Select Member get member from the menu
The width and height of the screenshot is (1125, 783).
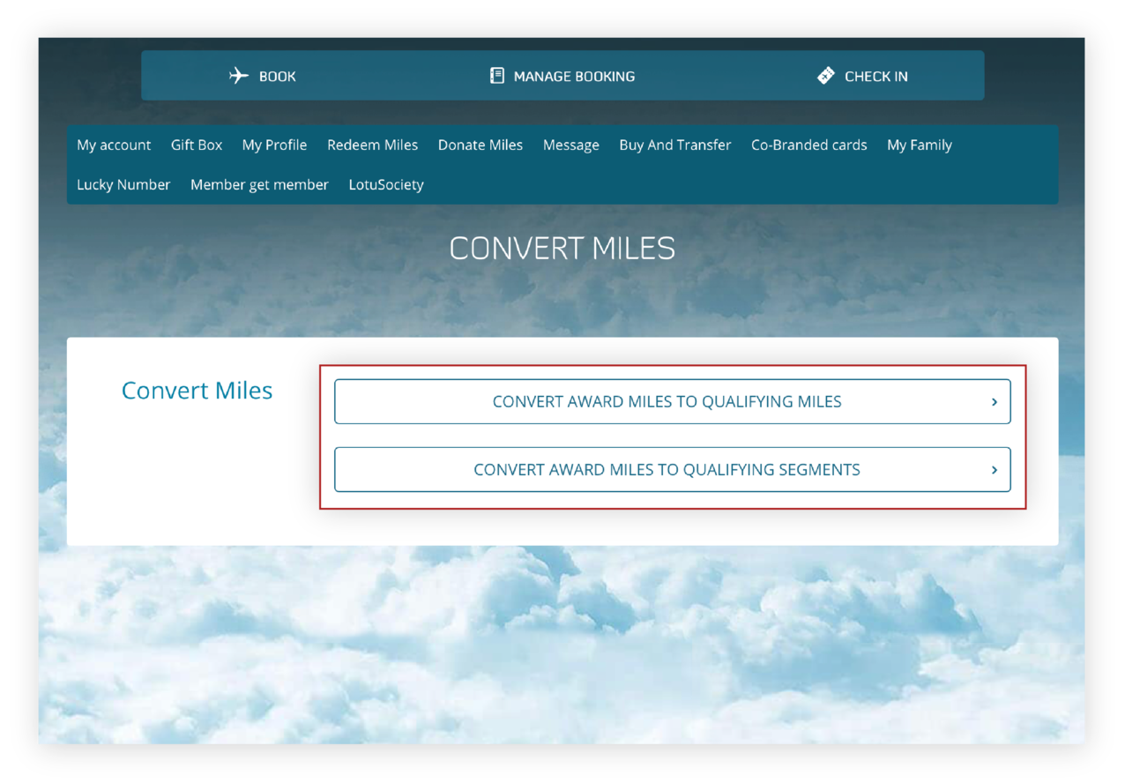coord(259,184)
